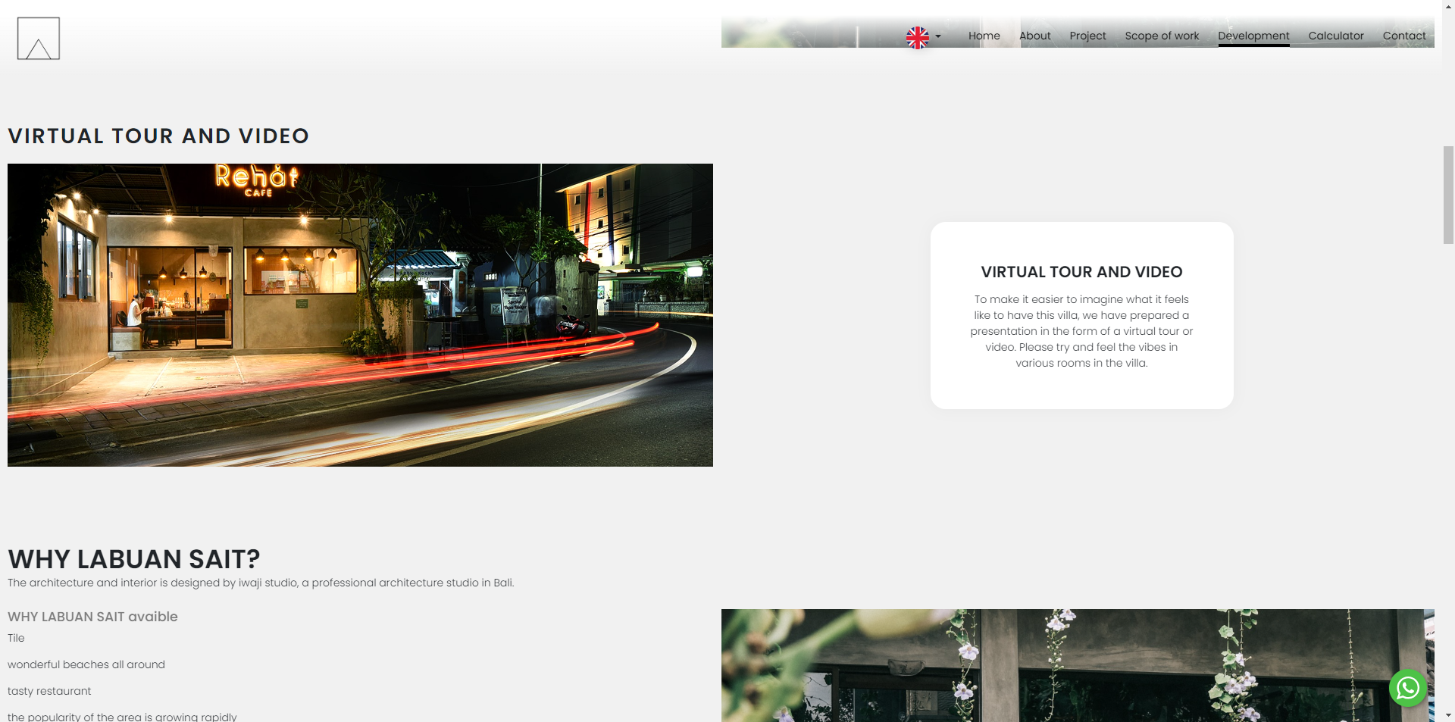Click the "WHY LABUAN SAIT avaible" subheading
The height and width of the screenshot is (722, 1455).
point(92,617)
